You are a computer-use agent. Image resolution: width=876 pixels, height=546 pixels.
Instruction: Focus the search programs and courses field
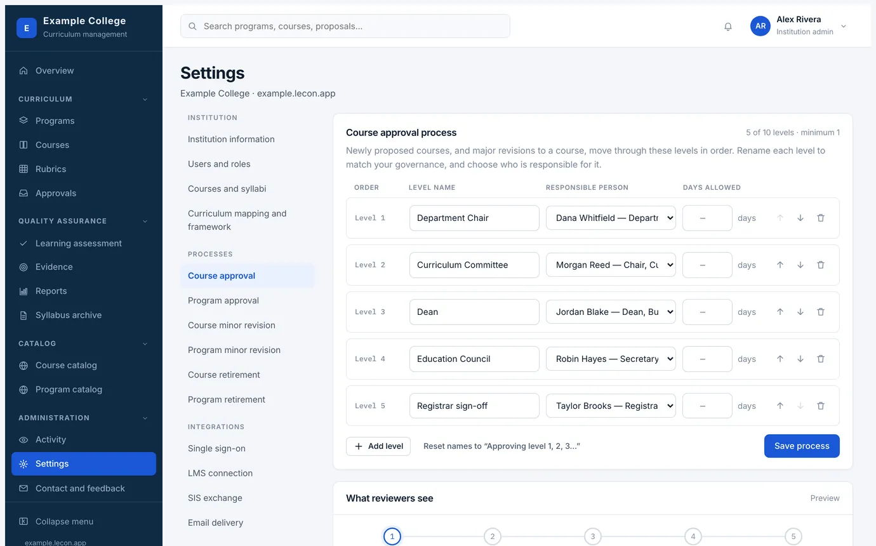coord(345,26)
